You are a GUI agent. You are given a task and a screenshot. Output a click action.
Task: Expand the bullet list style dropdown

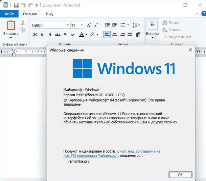point(128,25)
